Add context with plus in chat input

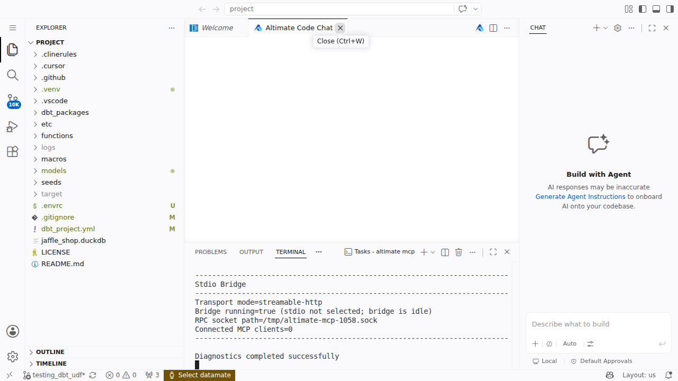coord(536,343)
